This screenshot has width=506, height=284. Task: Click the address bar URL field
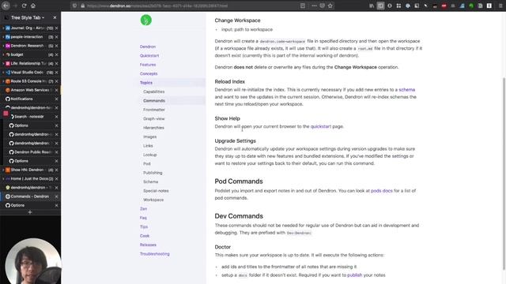point(191,6)
